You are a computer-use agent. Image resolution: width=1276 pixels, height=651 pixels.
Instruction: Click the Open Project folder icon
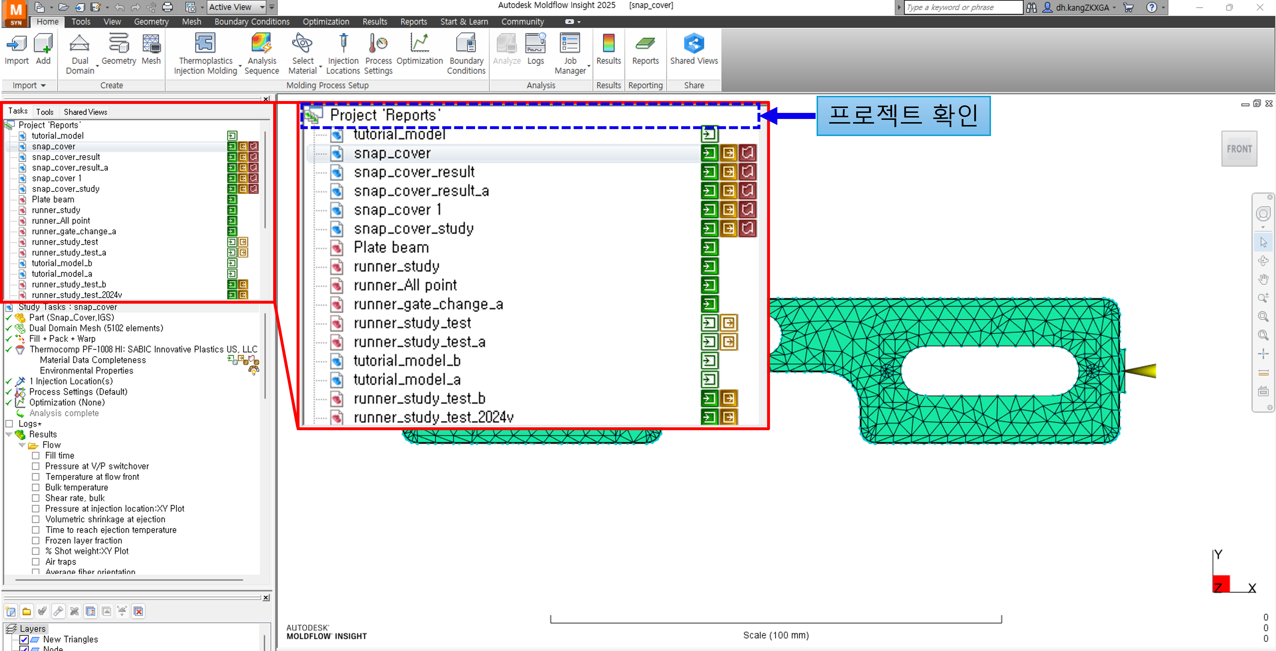pos(63,7)
